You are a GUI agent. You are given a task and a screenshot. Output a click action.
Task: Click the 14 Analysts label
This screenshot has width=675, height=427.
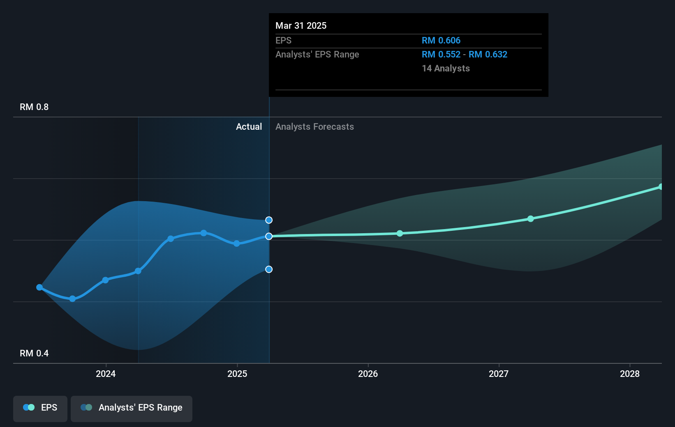click(x=446, y=68)
